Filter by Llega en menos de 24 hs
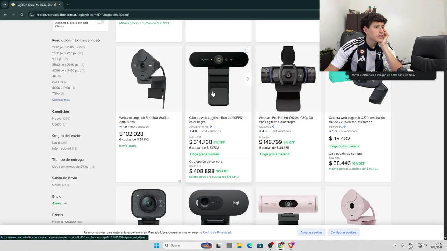Image resolution: width=447 pixels, height=251 pixels. pos(70,167)
